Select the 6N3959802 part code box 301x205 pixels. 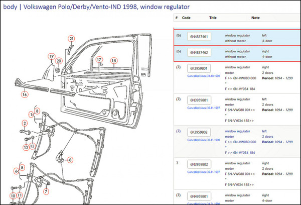(199, 164)
